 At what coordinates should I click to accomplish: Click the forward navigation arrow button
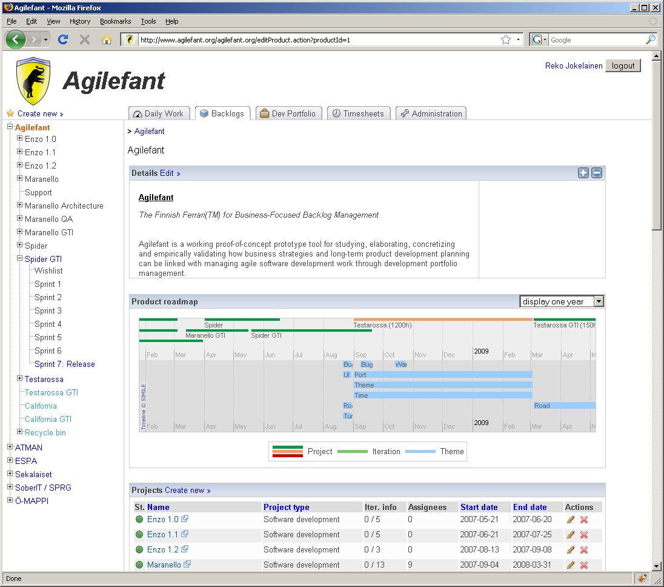click(x=33, y=40)
